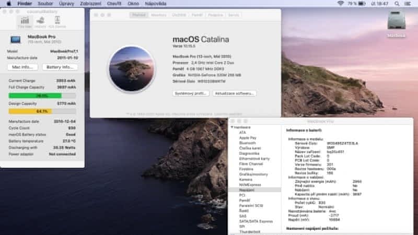Click the Battery temperature row in coconutBattery
This screenshot has width=418, height=235.
[42, 141]
